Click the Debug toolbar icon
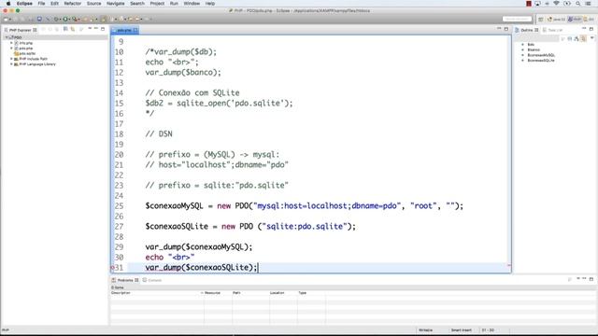This screenshot has width=598, height=336. 56,19
